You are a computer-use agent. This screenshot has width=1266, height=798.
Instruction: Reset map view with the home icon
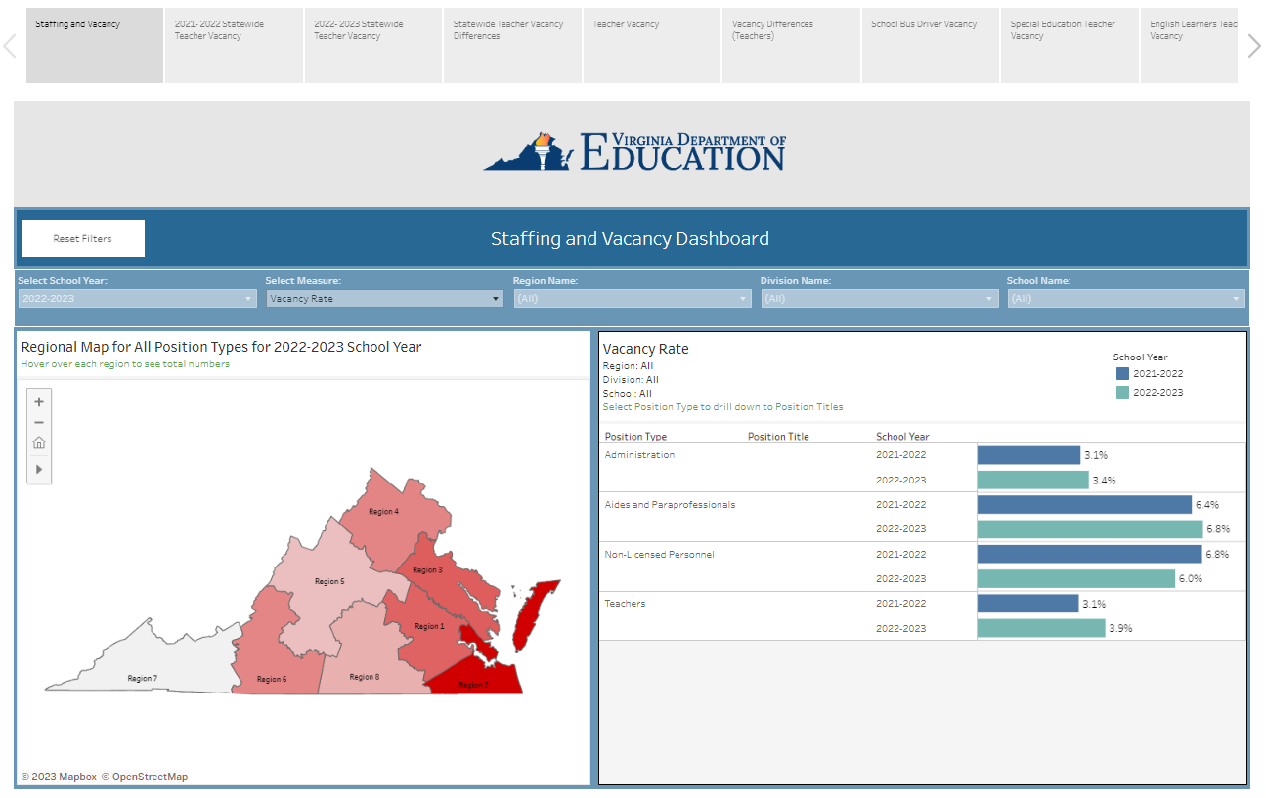click(38, 442)
